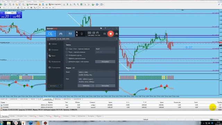Select Bandicam screen recording mode icon
This screenshot has width=222, height=125.
pyautogui.click(x=50, y=34)
